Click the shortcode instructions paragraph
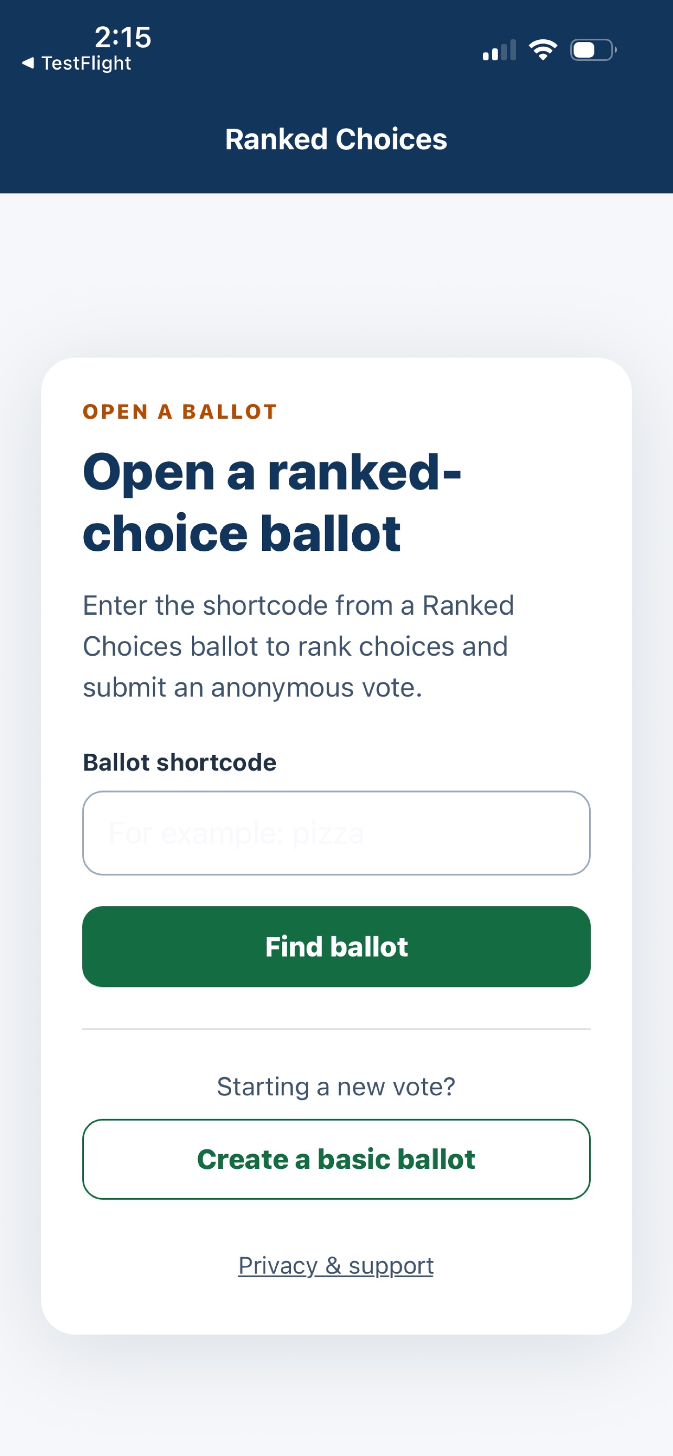 tap(298, 646)
